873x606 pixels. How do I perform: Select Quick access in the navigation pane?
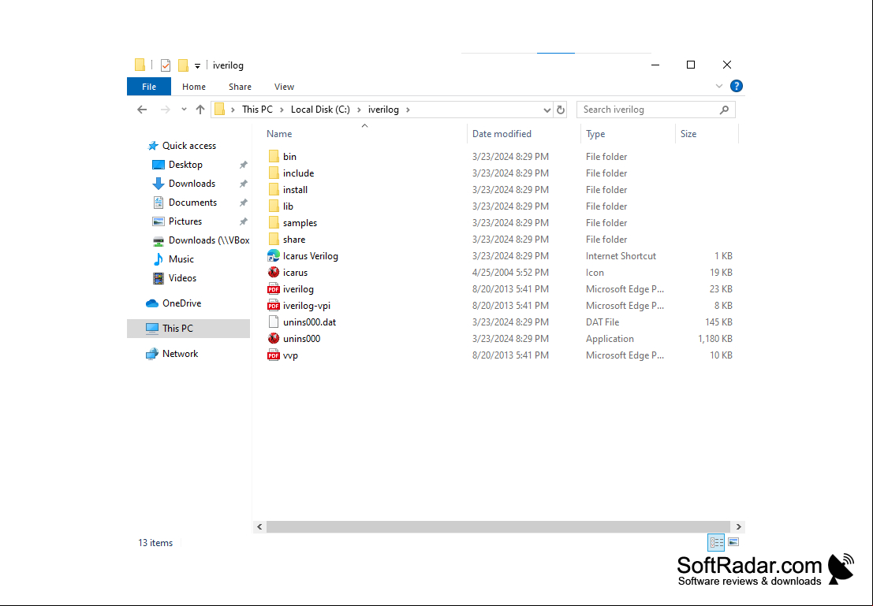pyautogui.click(x=188, y=146)
